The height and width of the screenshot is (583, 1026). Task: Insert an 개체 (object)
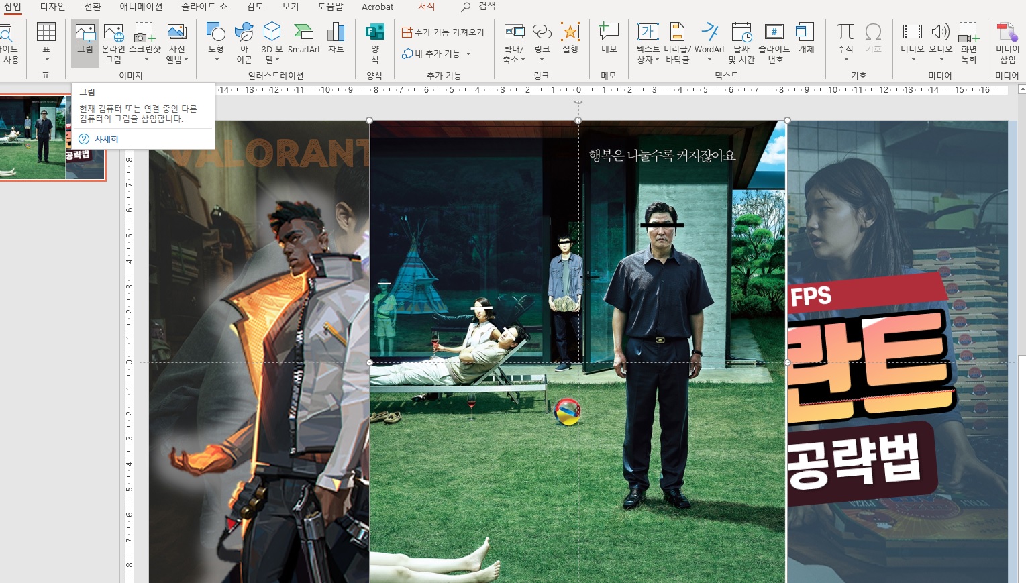[806, 38]
